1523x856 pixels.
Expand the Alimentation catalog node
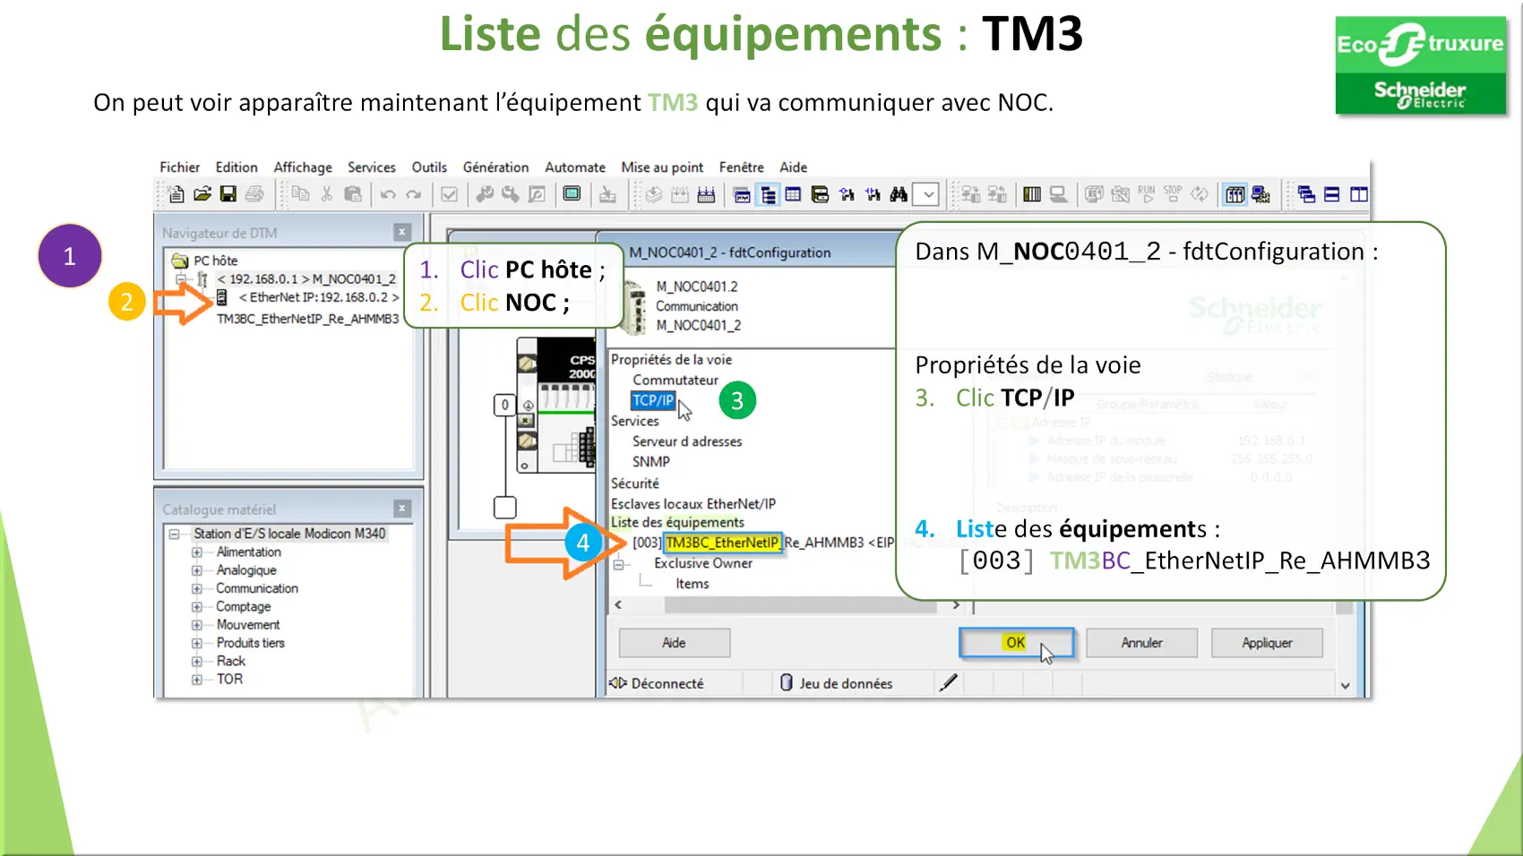(197, 552)
